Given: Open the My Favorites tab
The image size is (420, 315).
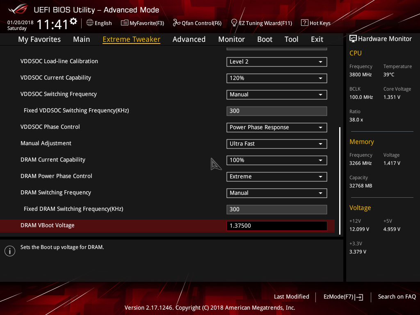Looking at the screenshot, I should pos(39,39).
